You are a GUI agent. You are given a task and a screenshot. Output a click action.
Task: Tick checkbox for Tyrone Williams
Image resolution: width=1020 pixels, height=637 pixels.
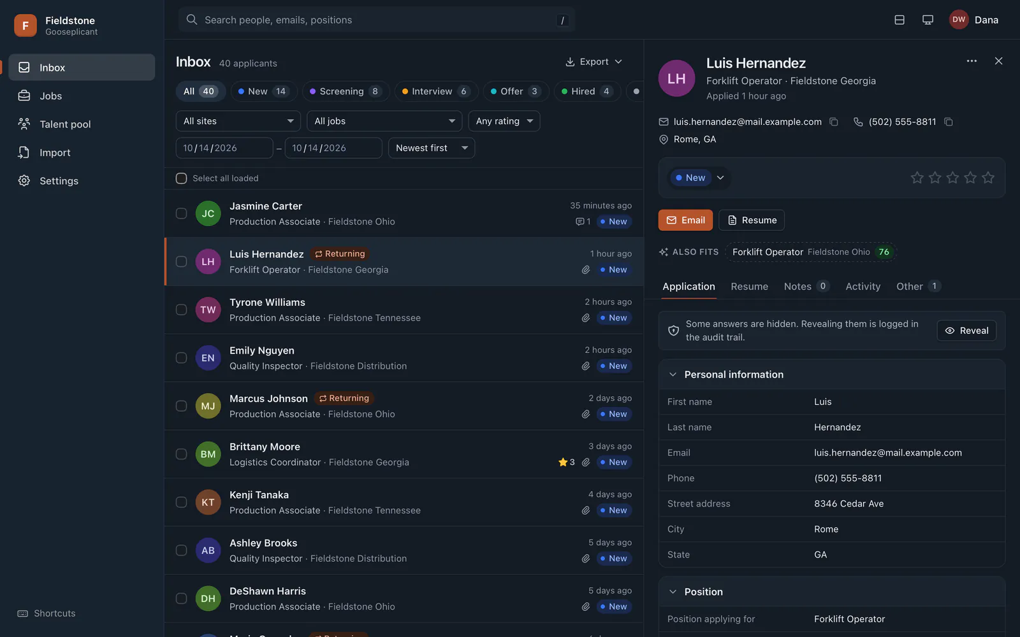(181, 310)
